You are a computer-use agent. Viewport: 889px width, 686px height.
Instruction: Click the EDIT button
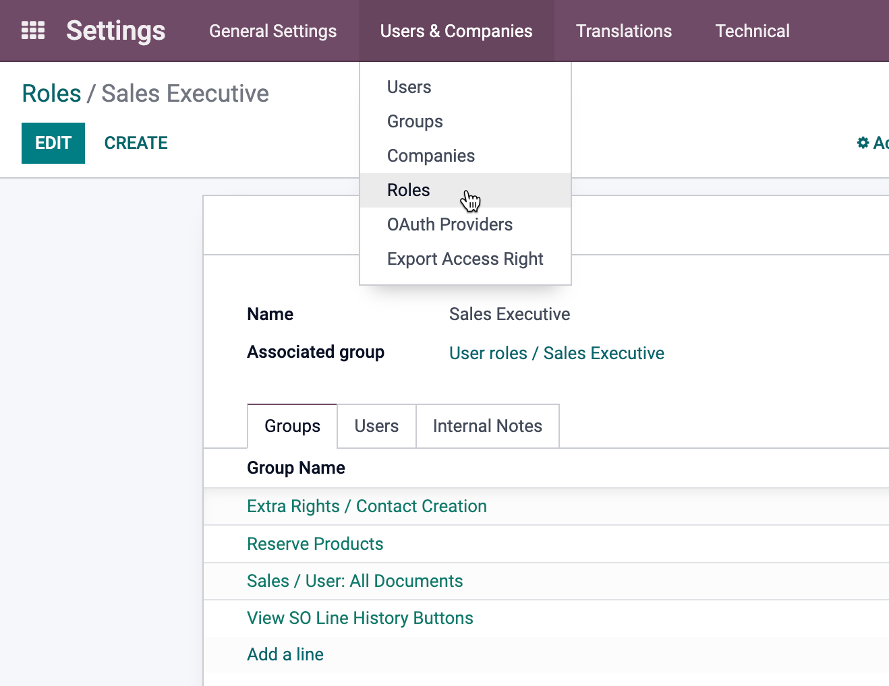53,143
